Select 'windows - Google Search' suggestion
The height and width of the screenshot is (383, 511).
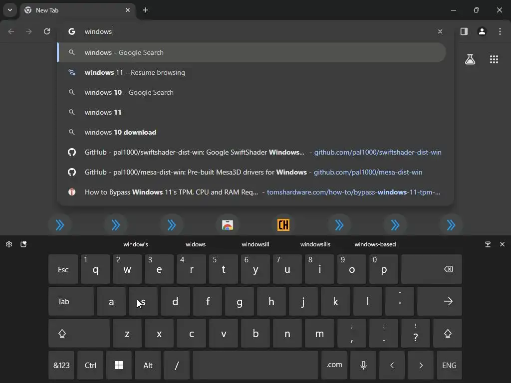pos(252,52)
